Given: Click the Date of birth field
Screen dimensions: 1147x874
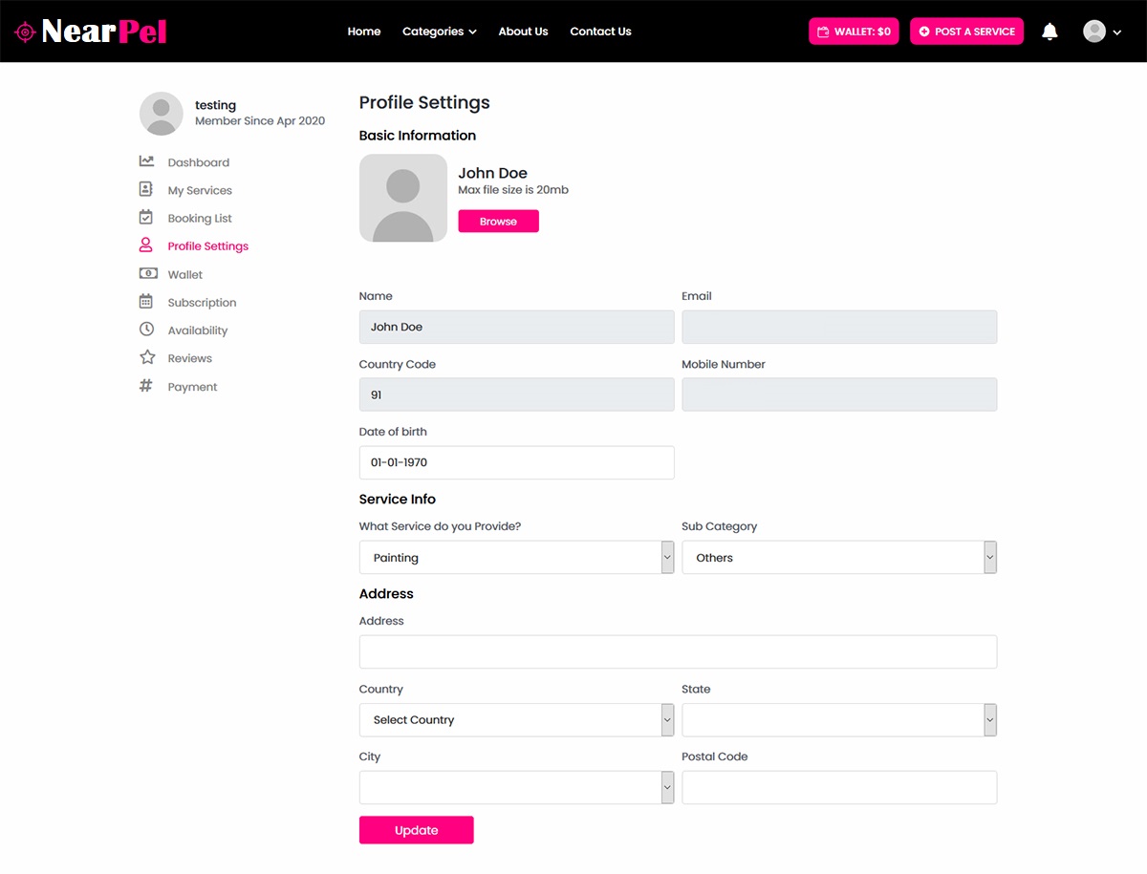Looking at the screenshot, I should [x=516, y=462].
